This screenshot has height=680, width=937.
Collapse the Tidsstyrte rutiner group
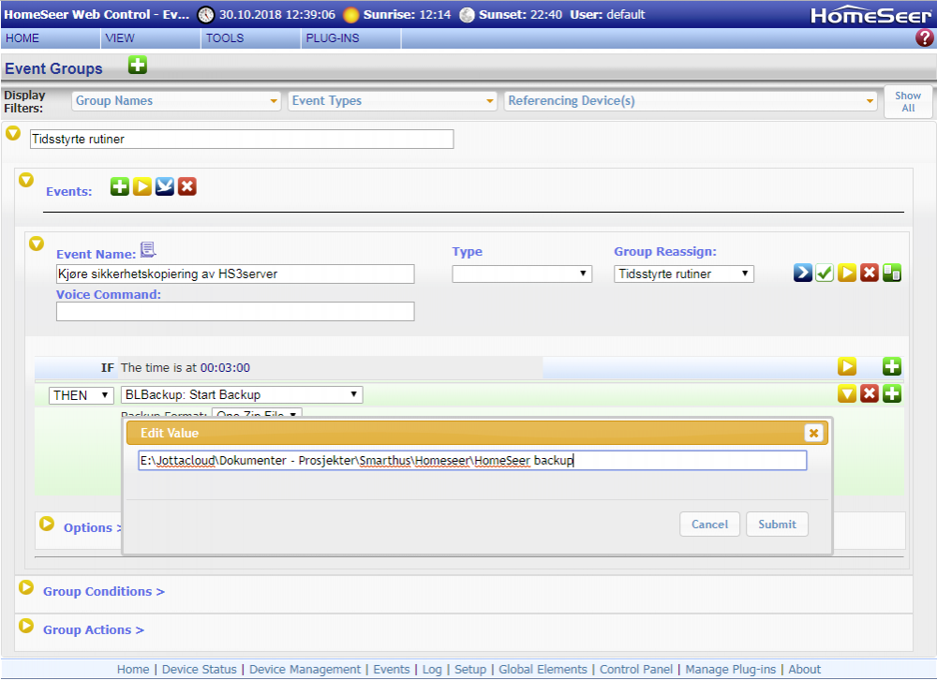(x=14, y=134)
